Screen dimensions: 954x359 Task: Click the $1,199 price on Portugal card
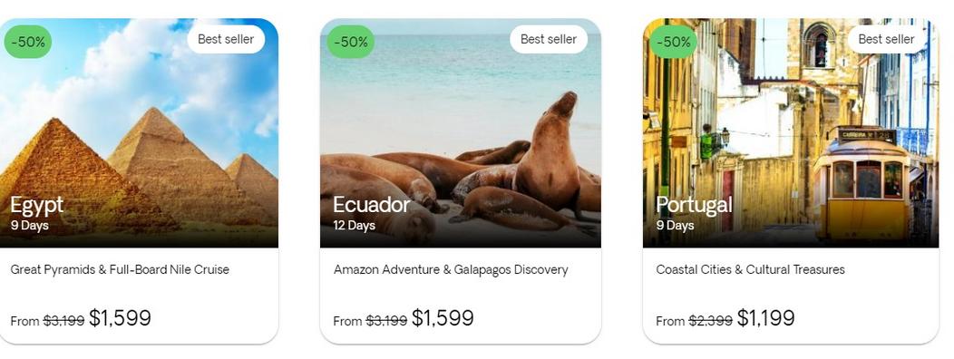click(765, 317)
